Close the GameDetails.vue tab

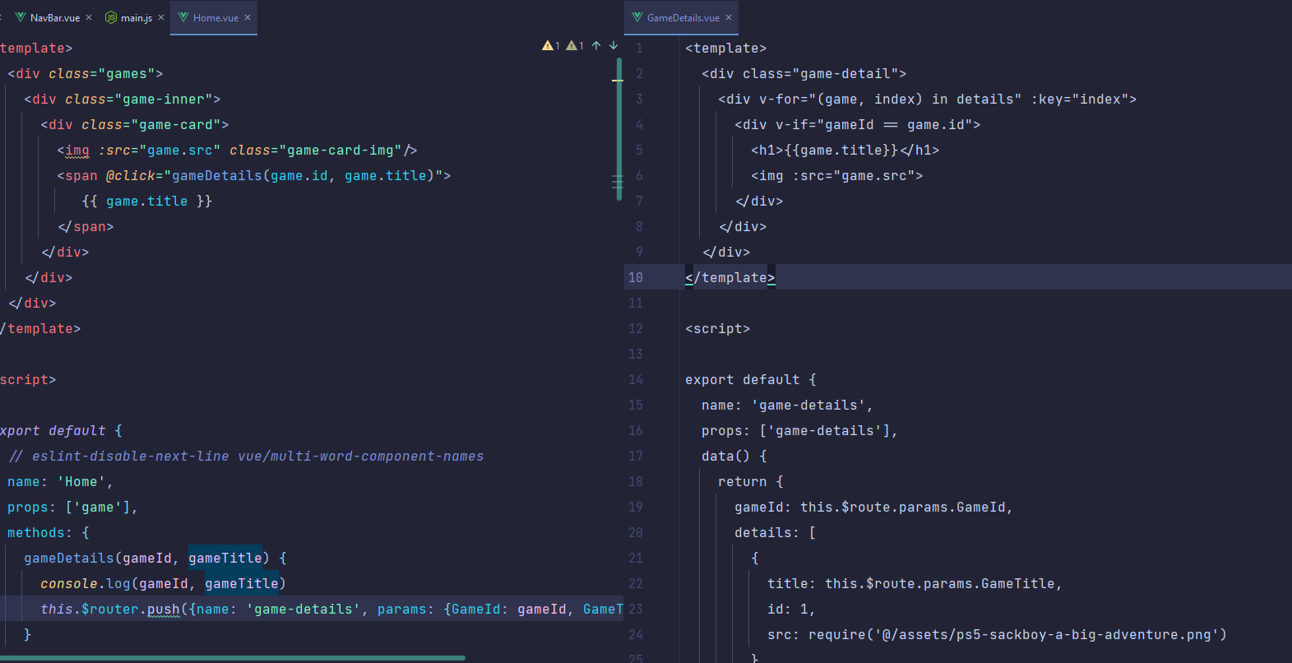729,17
